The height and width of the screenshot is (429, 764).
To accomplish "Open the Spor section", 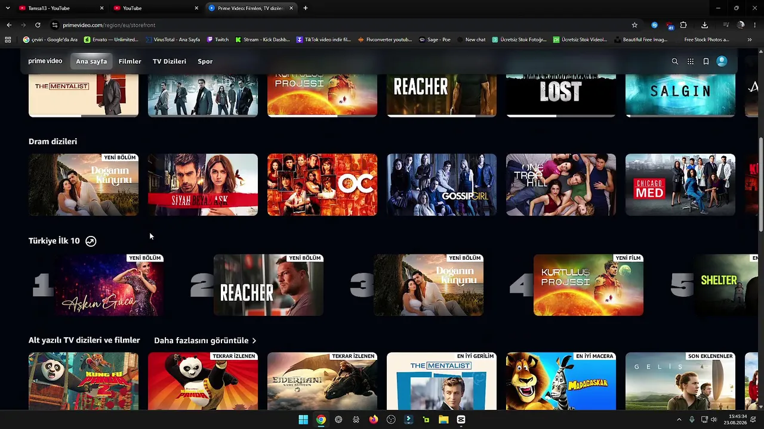I will pyautogui.click(x=205, y=61).
